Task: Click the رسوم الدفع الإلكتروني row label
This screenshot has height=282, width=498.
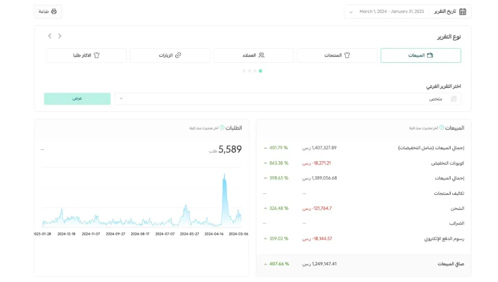Action: (x=445, y=238)
